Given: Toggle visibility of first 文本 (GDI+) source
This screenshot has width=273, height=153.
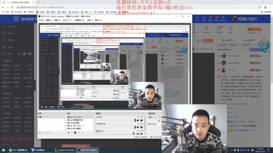Looking at the screenshot, I should (69, 117).
